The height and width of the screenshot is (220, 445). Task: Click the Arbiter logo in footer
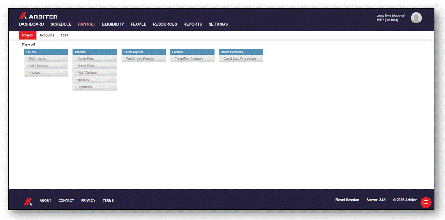click(x=28, y=202)
